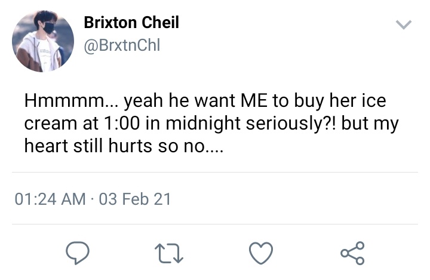Open the comment bubble below the timestamp
This screenshot has width=430, height=280.
pyautogui.click(x=78, y=253)
